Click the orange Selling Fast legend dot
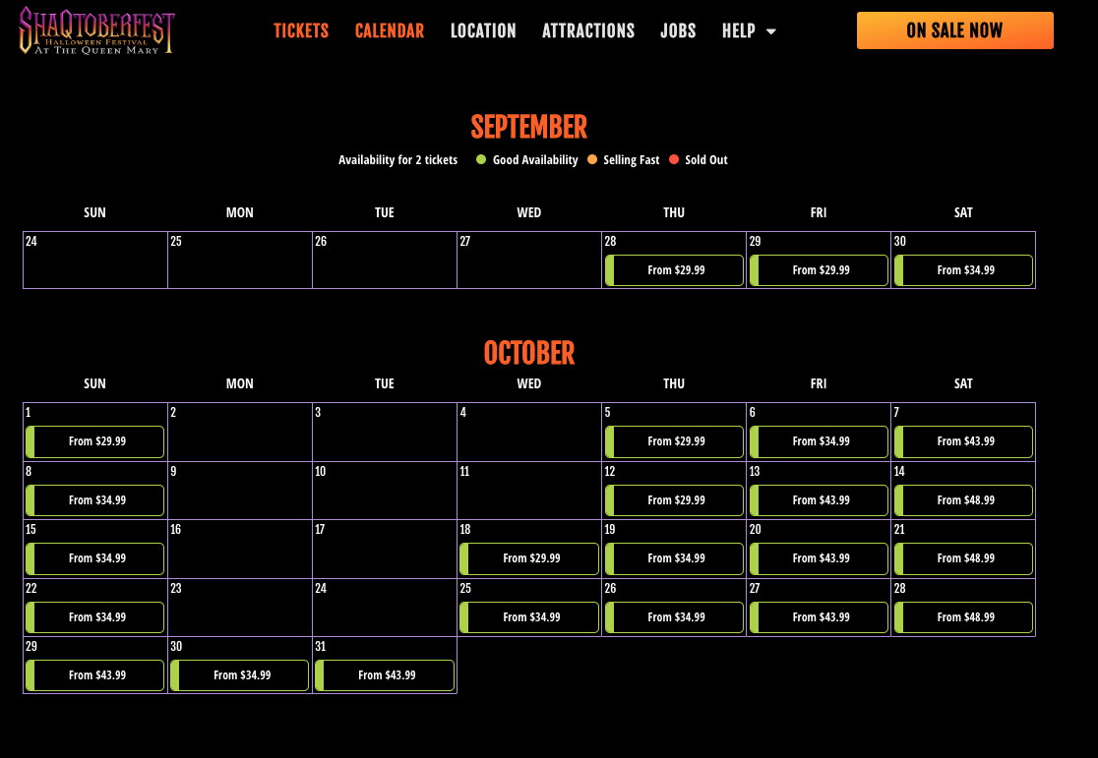1098x758 pixels. [592, 159]
